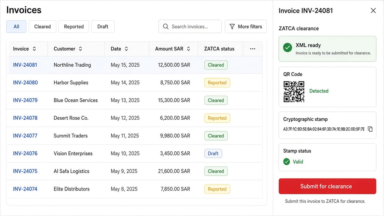Click the May 10, 2025 date cell
This screenshot has height=216, width=384.
[125, 153]
